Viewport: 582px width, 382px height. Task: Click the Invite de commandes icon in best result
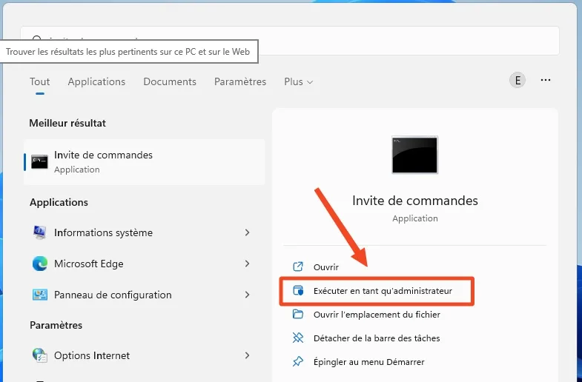39,162
